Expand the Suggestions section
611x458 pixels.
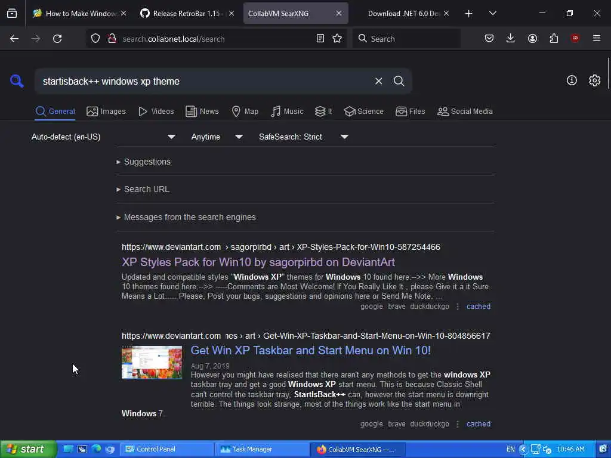(x=143, y=162)
